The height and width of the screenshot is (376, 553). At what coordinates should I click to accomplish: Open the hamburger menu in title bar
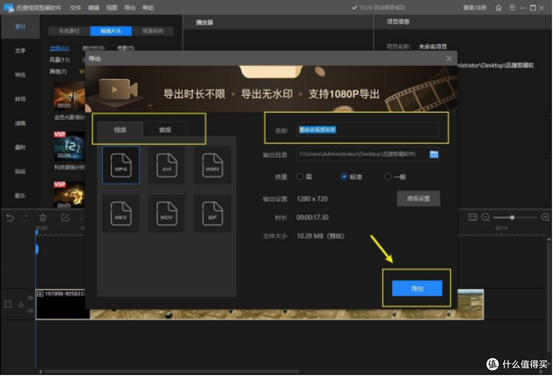point(512,8)
